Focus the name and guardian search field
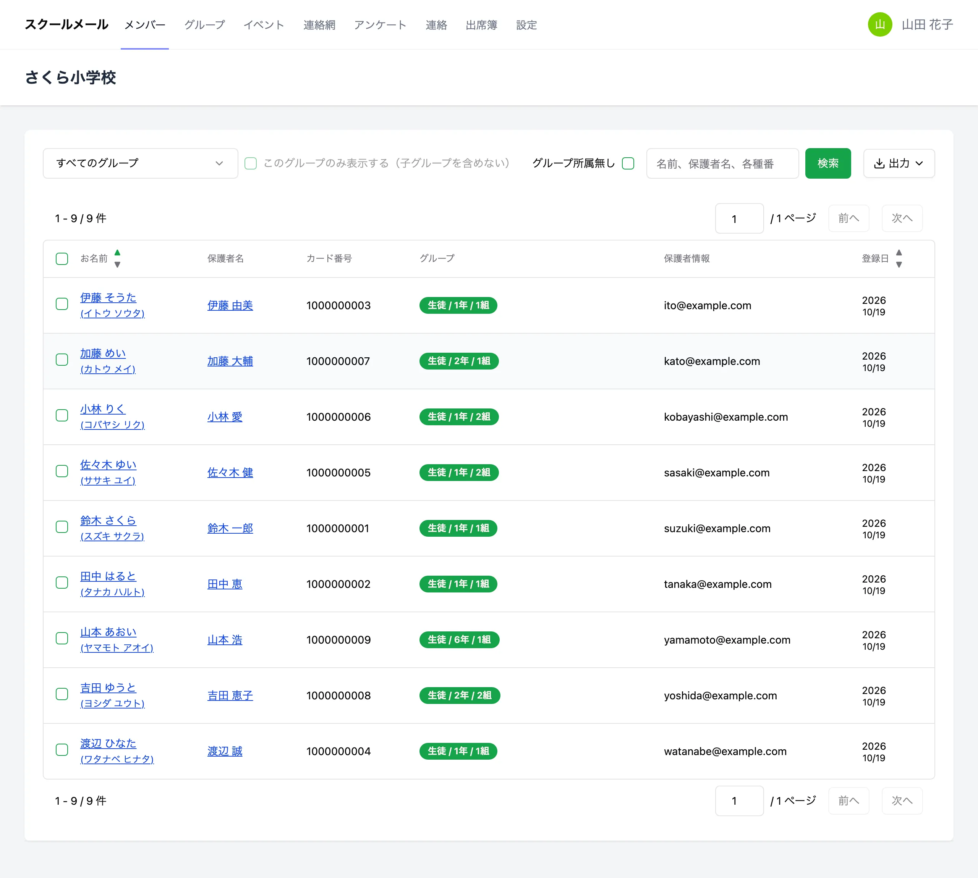 pos(723,163)
